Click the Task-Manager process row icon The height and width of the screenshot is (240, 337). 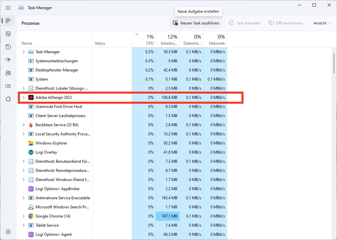31,52
